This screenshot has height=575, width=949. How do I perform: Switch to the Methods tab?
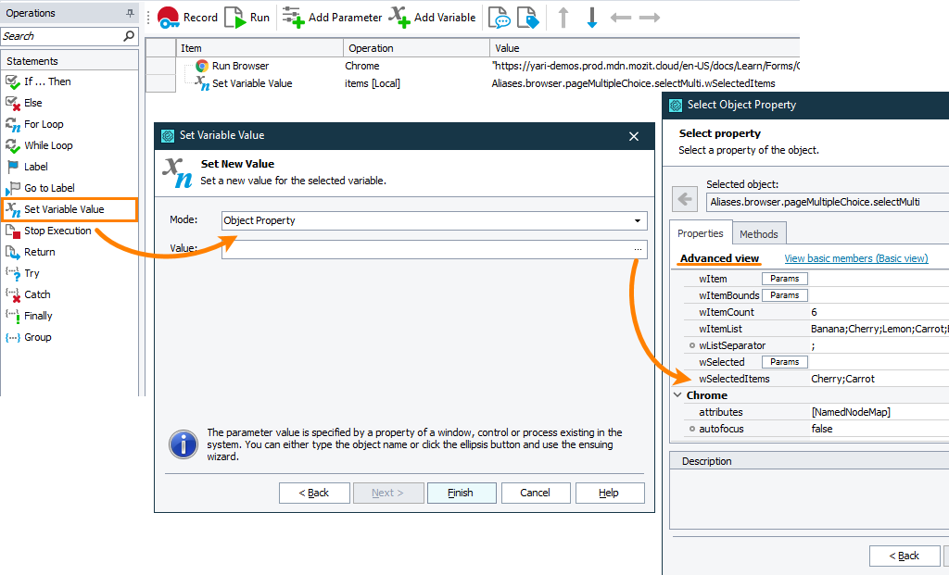(759, 233)
